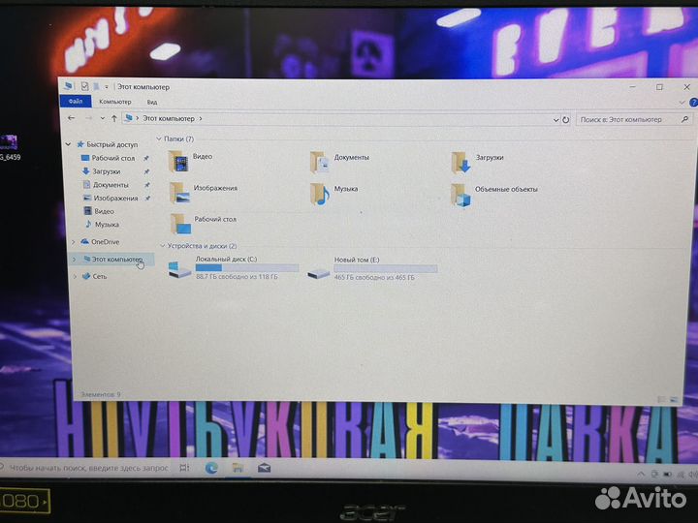Open the Документы folder icon
698x523 pixels.
[320, 162]
